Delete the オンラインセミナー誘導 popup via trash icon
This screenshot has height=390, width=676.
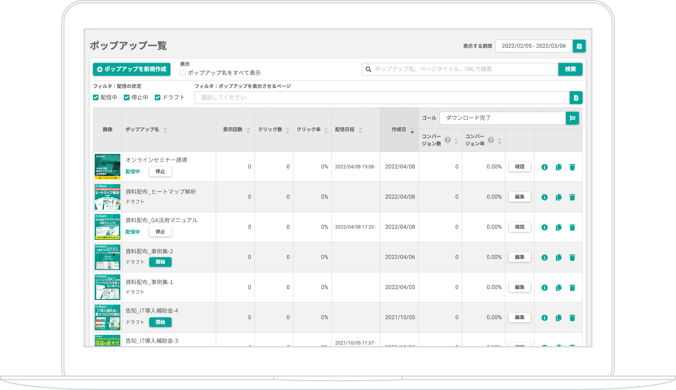tap(572, 167)
